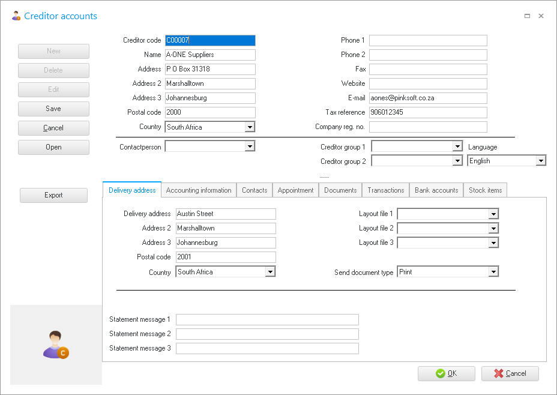Select the Stock items tab
The height and width of the screenshot is (395, 557).
point(485,190)
